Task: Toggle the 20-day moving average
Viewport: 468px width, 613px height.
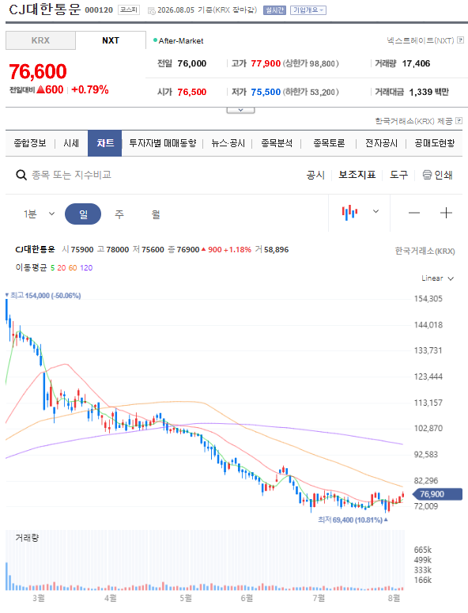Action: [x=62, y=268]
